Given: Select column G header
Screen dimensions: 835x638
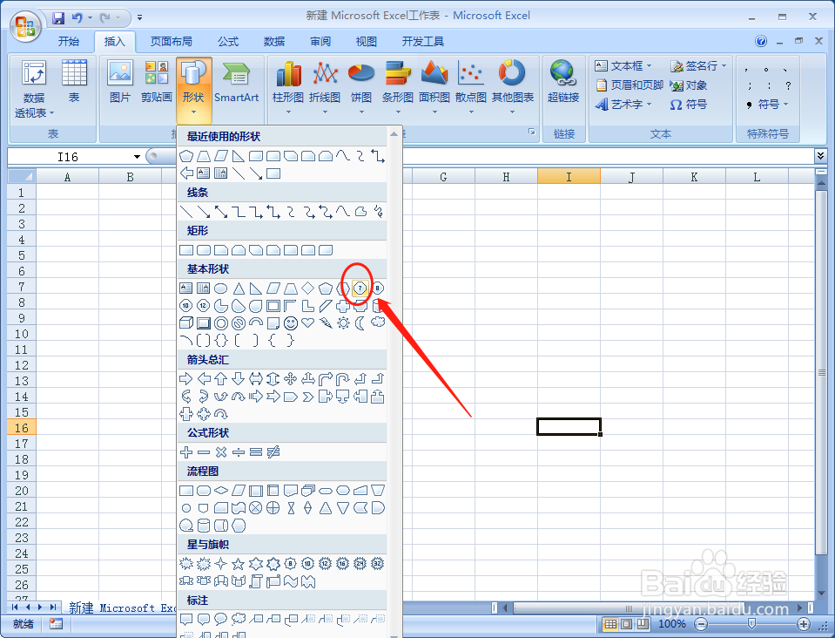Looking at the screenshot, I should click(x=443, y=176).
